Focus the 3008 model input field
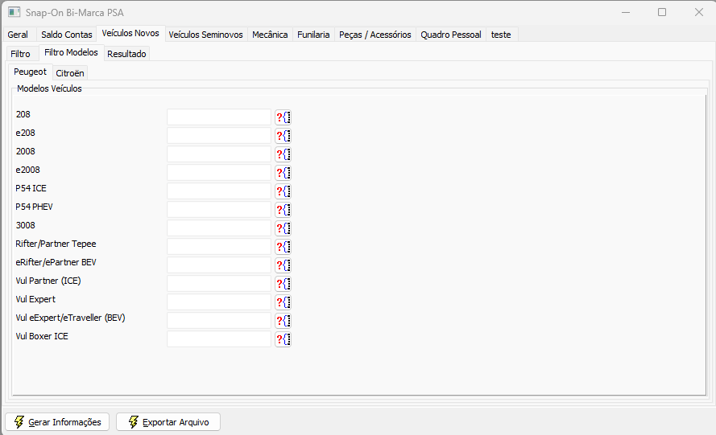The height and width of the screenshot is (435, 716). (x=219, y=228)
